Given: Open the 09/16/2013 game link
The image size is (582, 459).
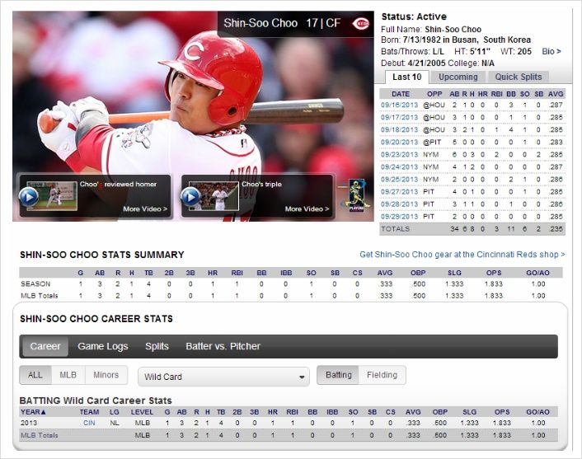Looking at the screenshot, I should [399, 105].
